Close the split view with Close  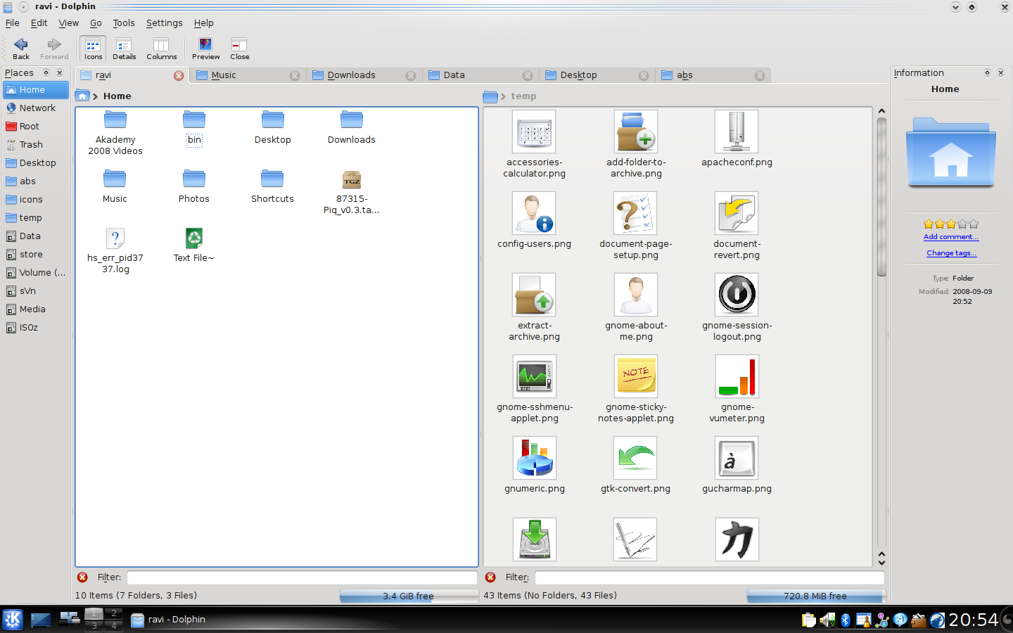click(239, 49)
